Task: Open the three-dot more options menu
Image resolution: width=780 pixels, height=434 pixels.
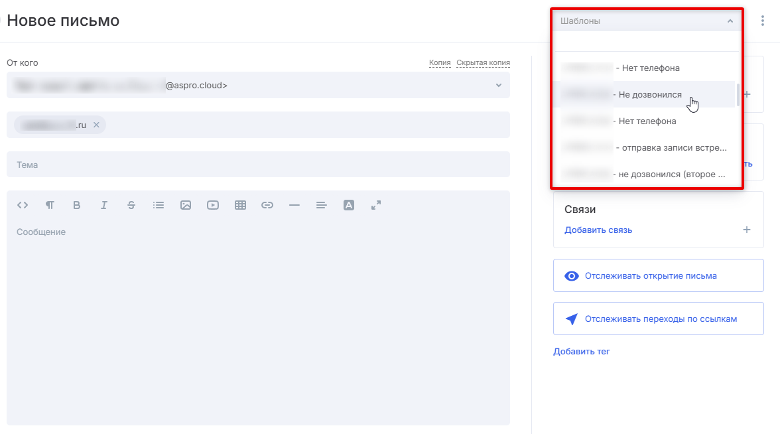Action: tap(763, 21)
